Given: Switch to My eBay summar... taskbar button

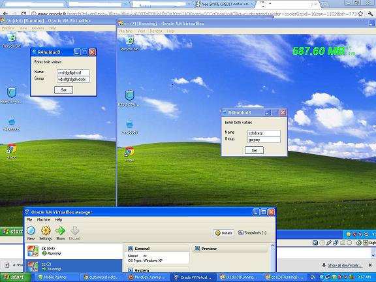Looking at the screenshot, I should [x=148, y=277].
